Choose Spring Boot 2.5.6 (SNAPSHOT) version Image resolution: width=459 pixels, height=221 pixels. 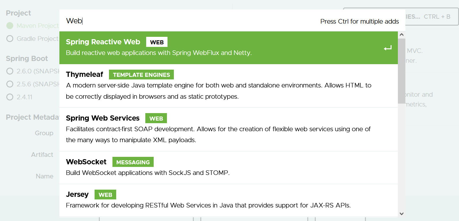click(x=10, y=84)
